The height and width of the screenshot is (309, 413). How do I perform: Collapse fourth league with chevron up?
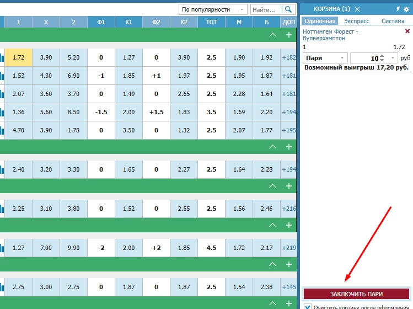(272, 225)
